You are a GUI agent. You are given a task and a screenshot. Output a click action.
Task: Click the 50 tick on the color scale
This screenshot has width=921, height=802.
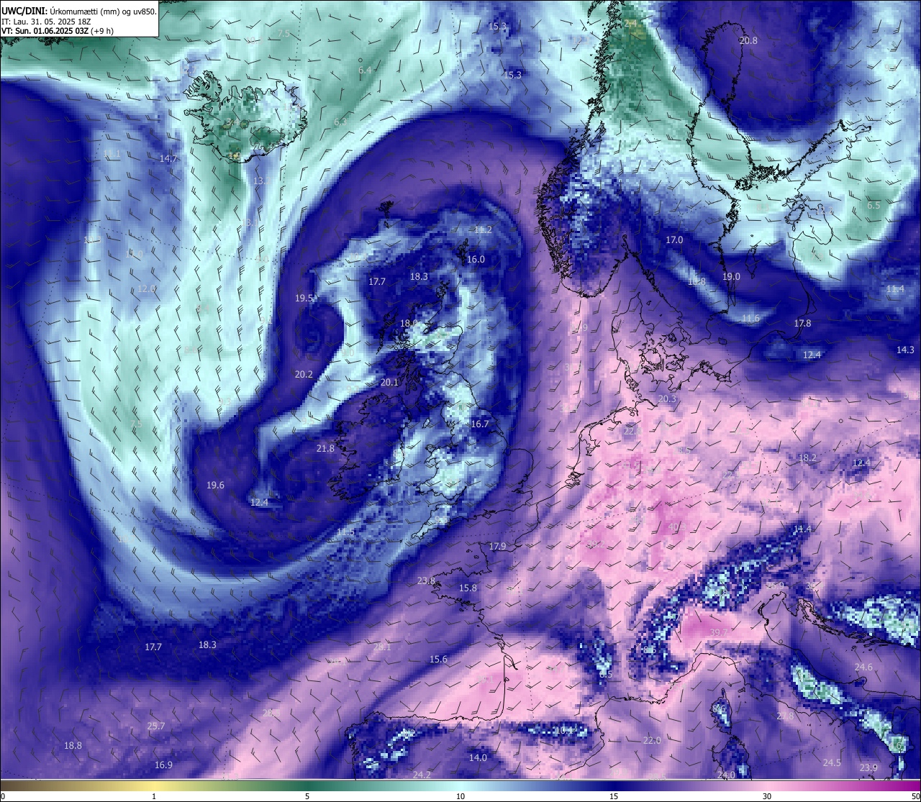[x=915, y=796]
